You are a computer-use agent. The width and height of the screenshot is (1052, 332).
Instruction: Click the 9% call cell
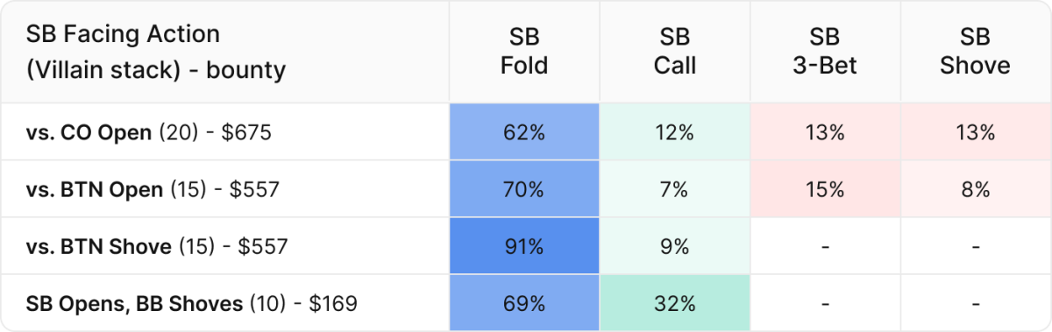point(675,247)
